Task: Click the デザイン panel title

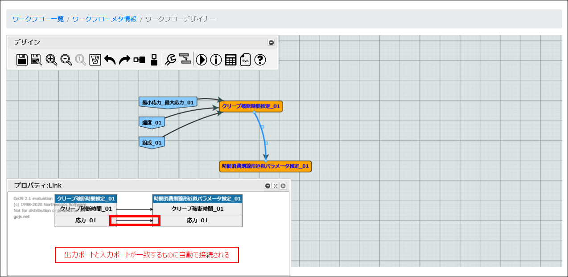Action: click(x=27, y=42)
